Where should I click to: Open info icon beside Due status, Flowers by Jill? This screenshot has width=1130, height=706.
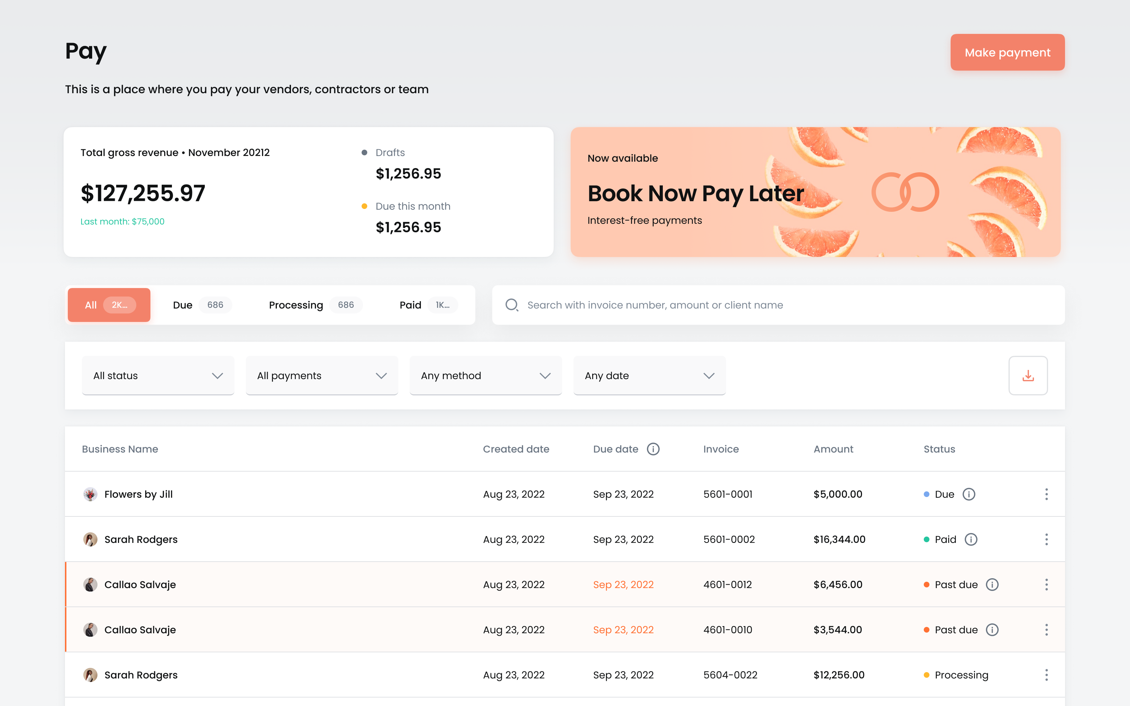(x=969, y=494)
